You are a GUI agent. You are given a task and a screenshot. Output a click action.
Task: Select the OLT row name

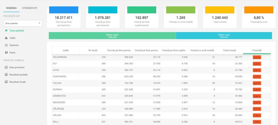click(x=55, y=64)
